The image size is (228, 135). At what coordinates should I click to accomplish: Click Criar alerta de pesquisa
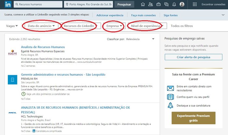click(193, 57)
